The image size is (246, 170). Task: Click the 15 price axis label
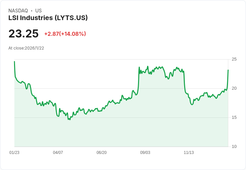tap(234, 117)
